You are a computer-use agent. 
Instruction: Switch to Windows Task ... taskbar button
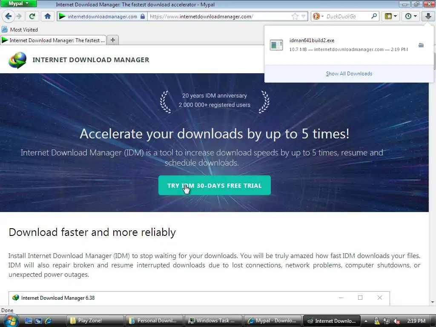click(214, 321)
